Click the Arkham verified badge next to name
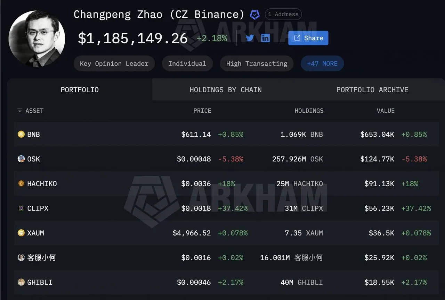This screenshot has height=300, width=445. (x=255, y=15)
